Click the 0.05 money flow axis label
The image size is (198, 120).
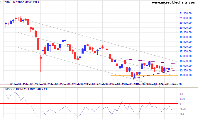[x=182, y=99]
